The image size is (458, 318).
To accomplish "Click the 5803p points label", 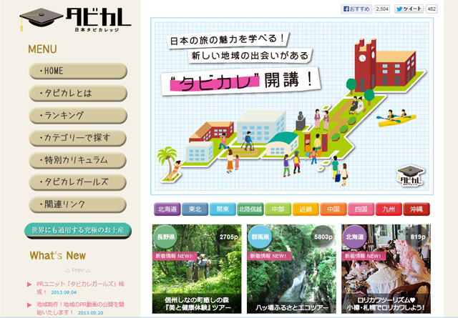I will point(323,237).
